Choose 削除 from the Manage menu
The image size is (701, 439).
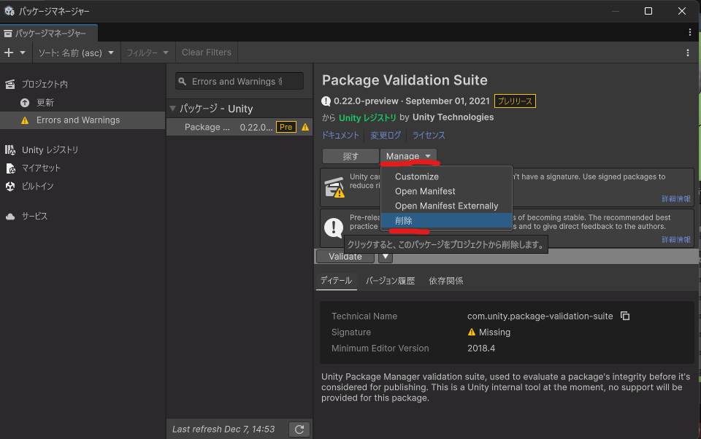point(404,220)
